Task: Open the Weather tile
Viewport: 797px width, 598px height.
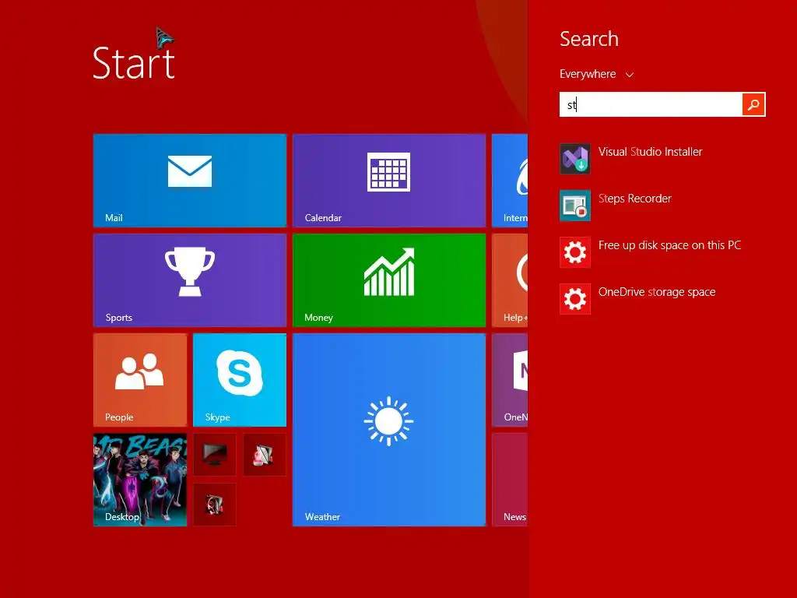Action: (389, 429)
